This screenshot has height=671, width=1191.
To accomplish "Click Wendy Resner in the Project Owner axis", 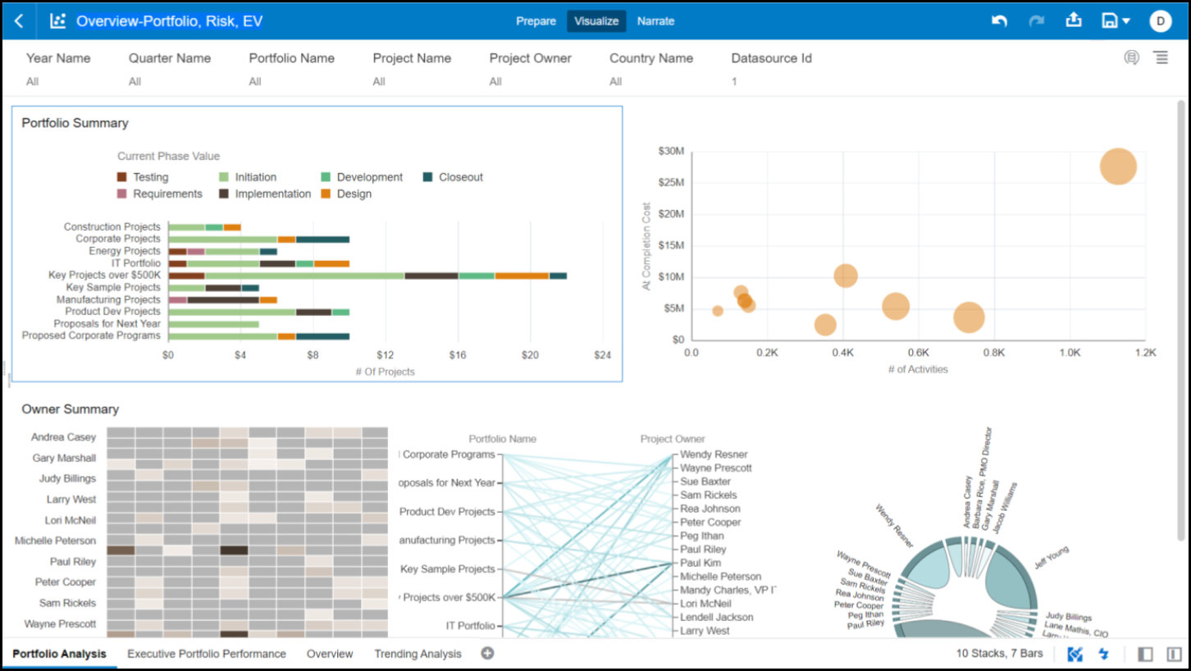I will (714, 454).
